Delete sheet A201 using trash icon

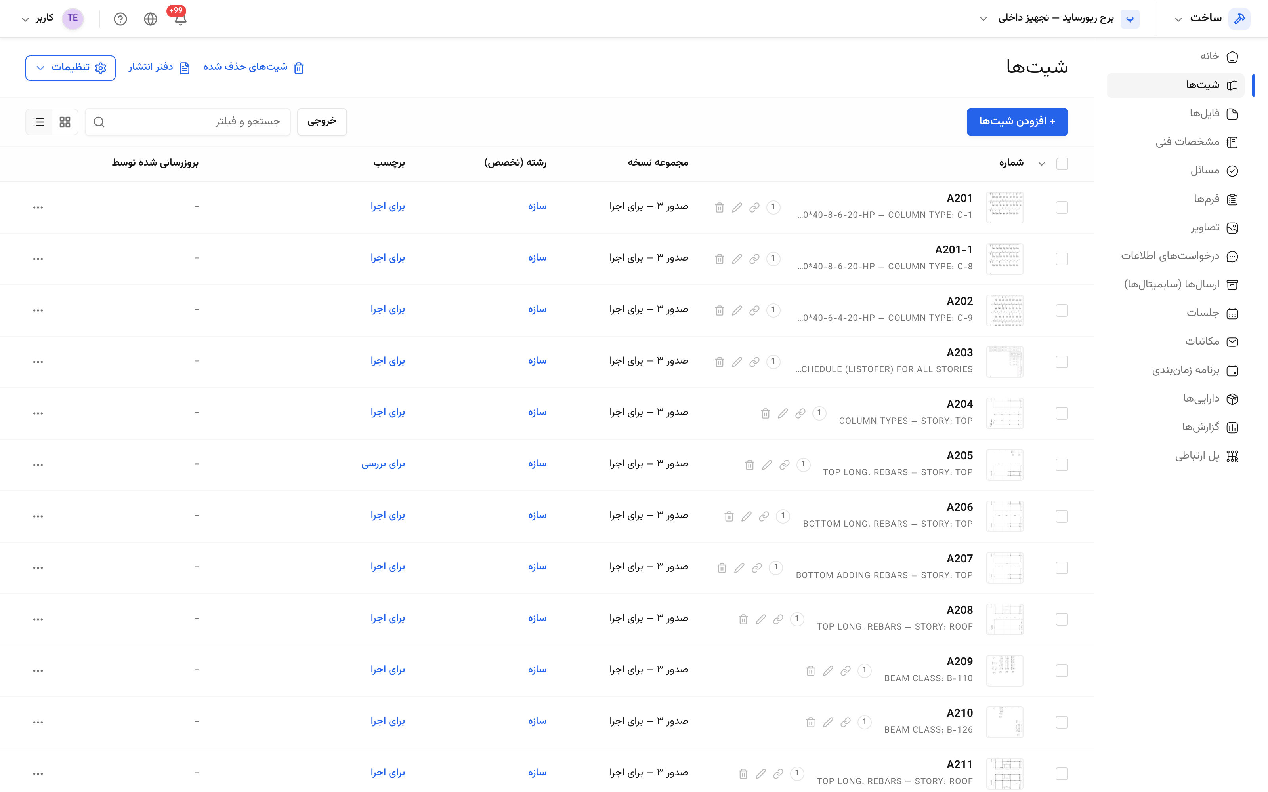(x=720, y=208)
